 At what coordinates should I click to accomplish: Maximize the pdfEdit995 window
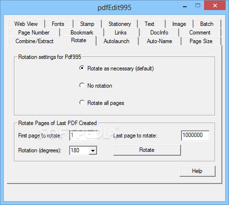(198, 6)
